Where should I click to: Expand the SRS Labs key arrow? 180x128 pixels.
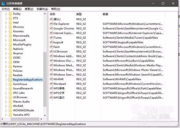coord(6,93)
